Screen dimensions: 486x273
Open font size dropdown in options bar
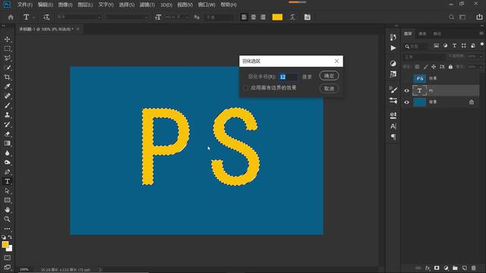click(x=187, y=17)
